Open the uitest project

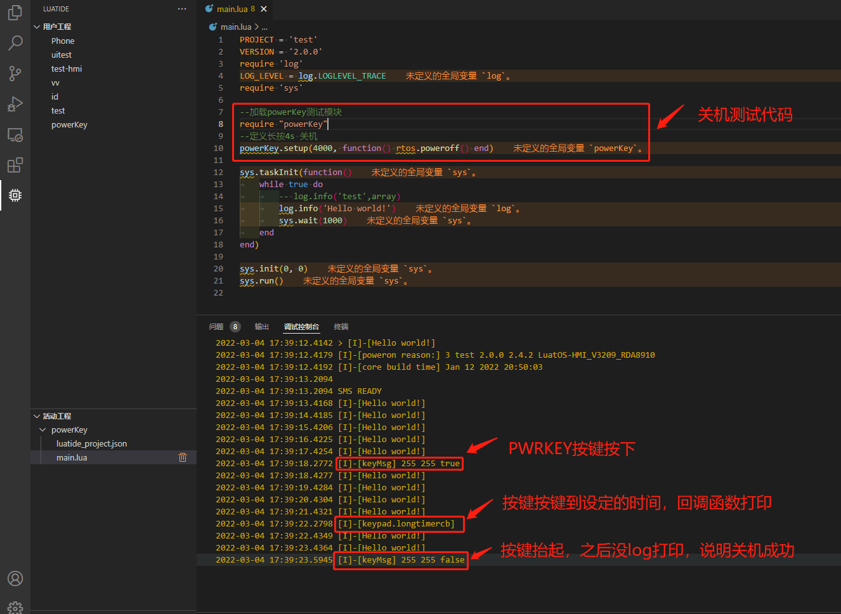[x=62, y=55]
